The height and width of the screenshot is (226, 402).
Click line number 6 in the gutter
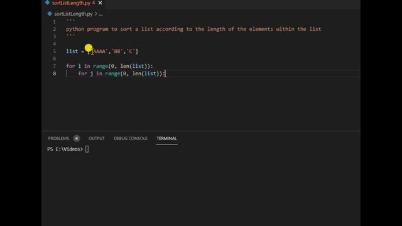click(x=55, y=58)
